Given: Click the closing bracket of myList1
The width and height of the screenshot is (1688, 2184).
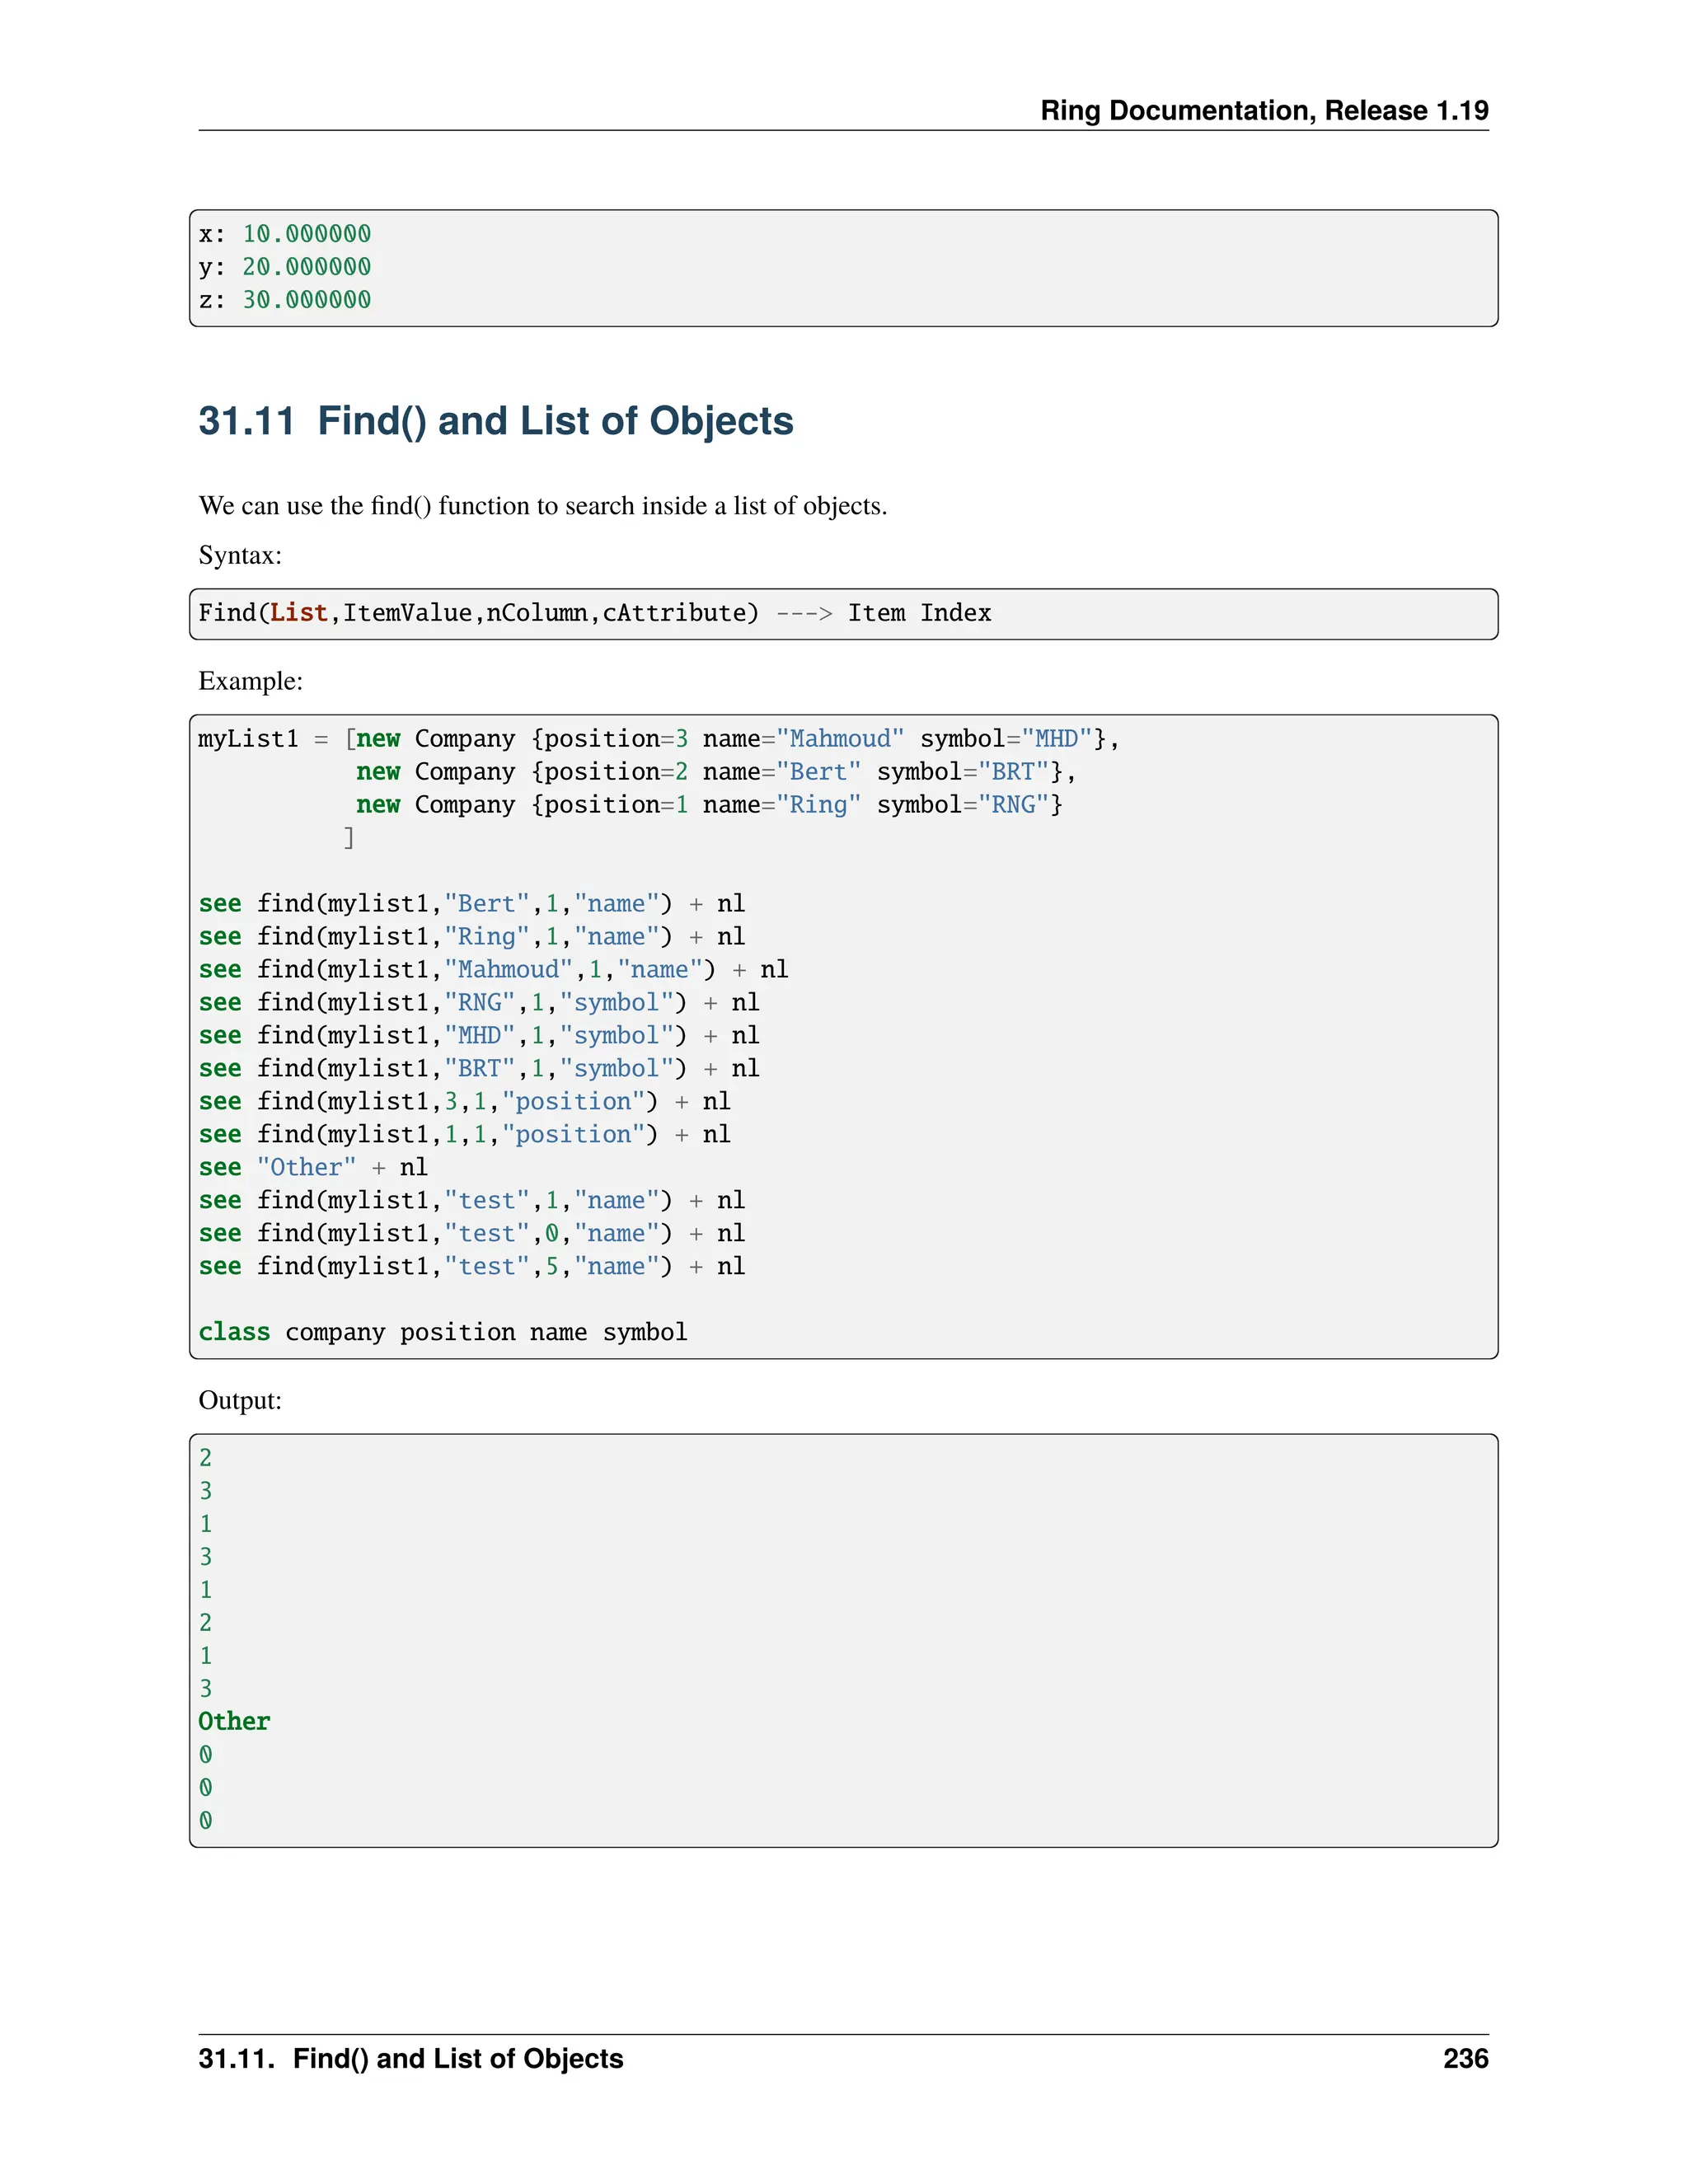Looking at the screenshot, I should coord(349,838).
